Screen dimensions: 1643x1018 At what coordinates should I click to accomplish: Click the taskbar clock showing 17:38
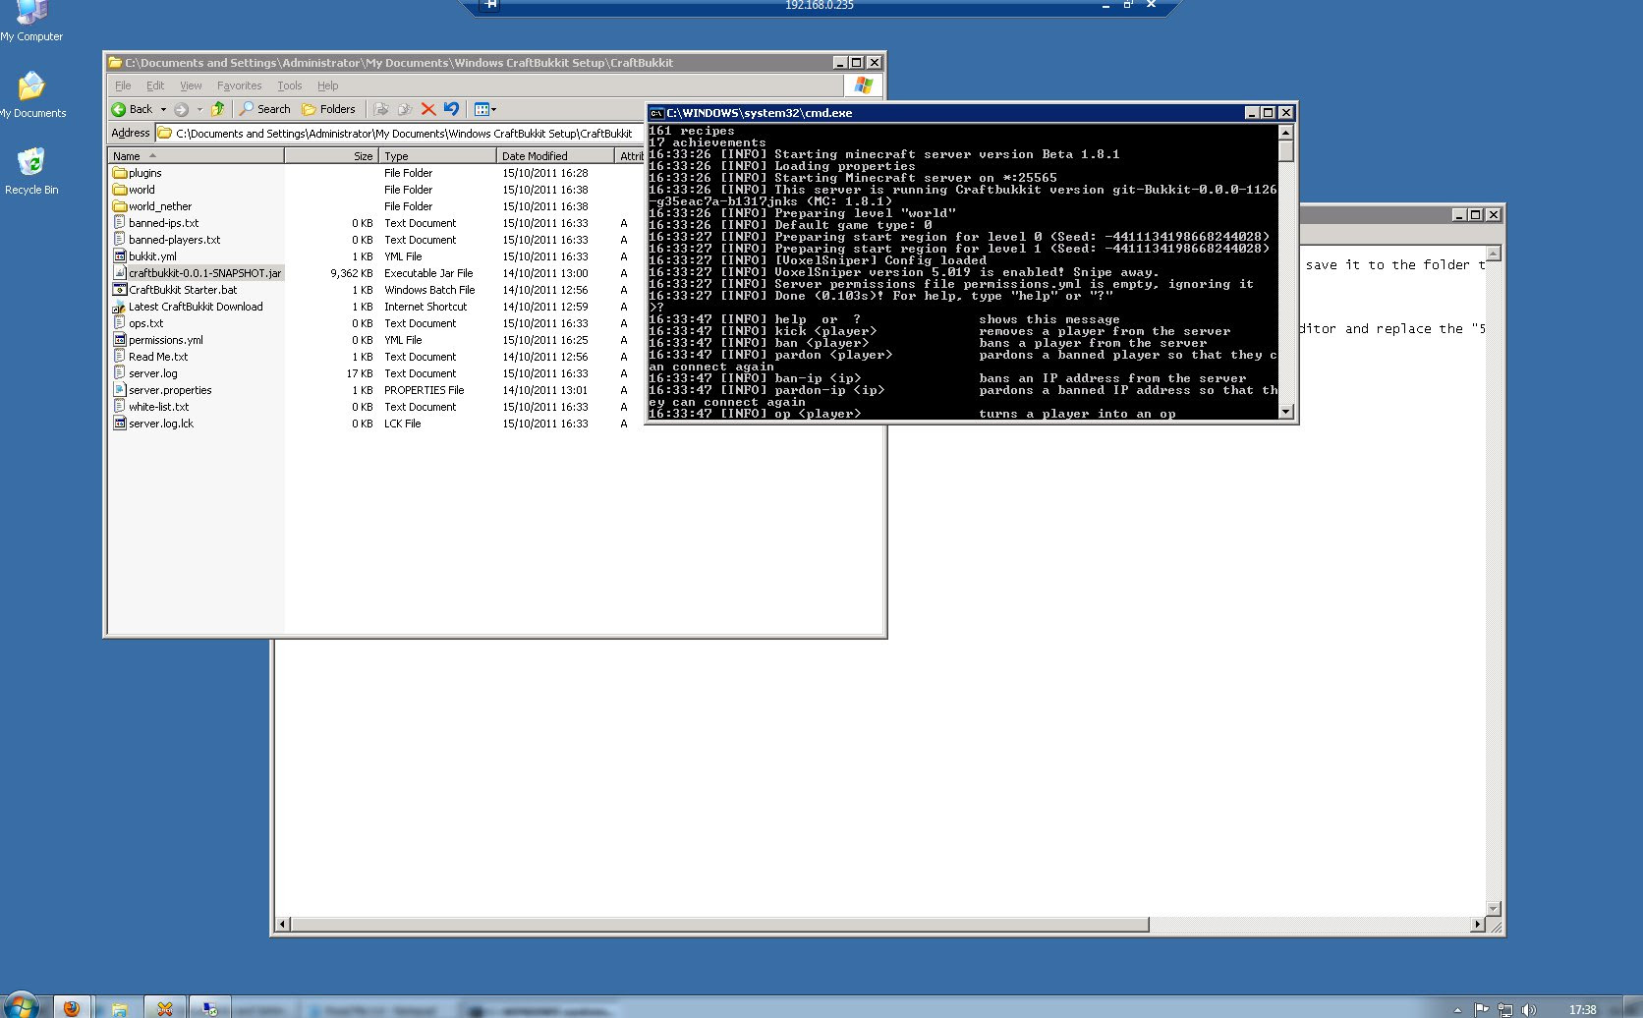pos(1582,1009)
